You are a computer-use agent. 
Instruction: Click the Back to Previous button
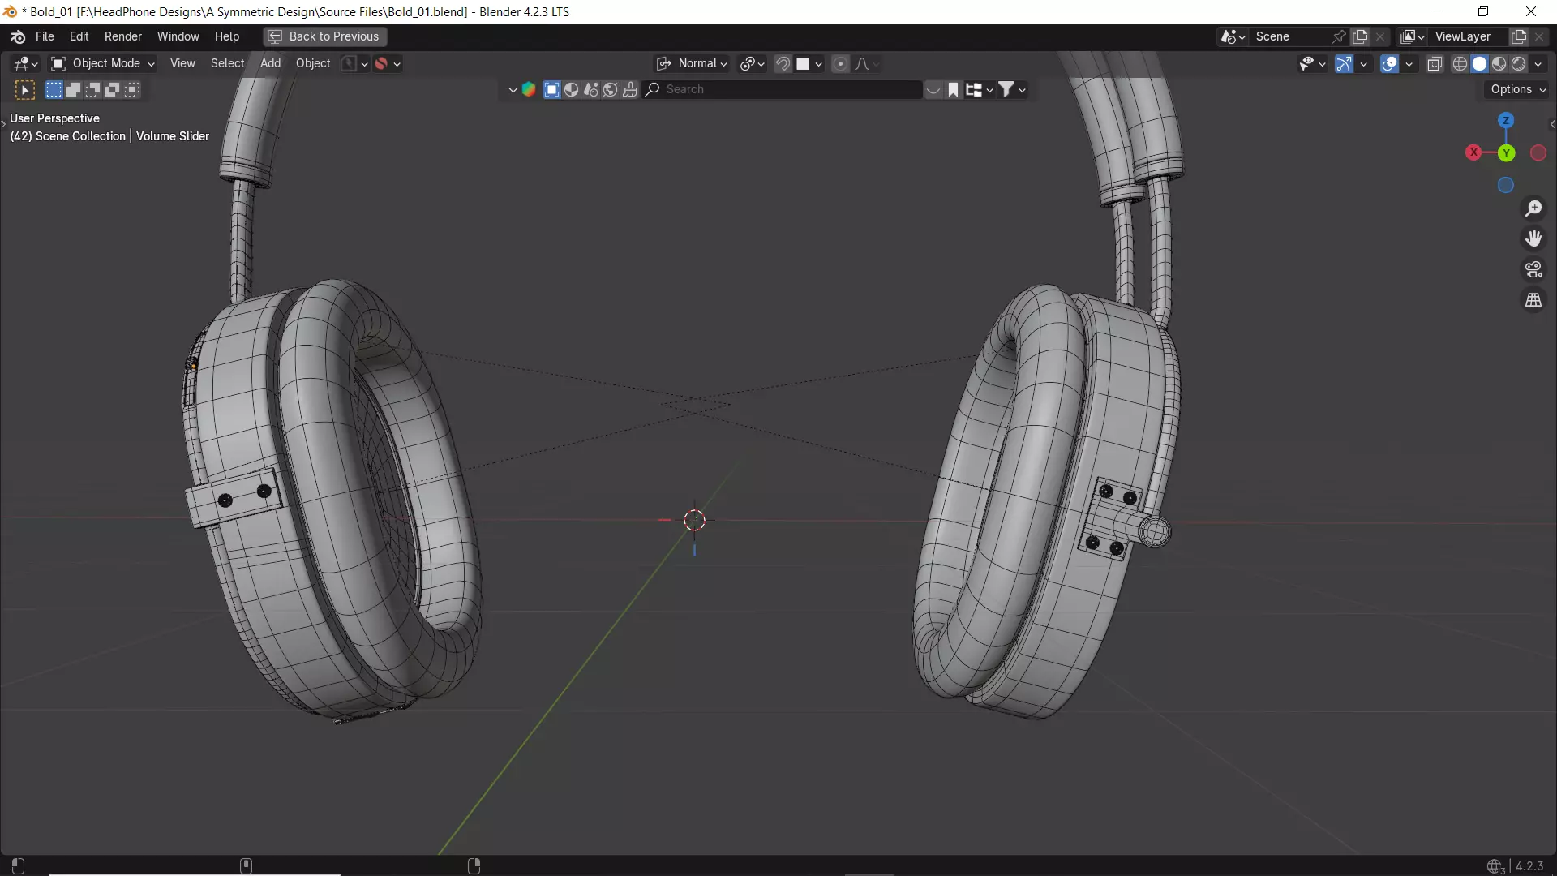[324, 36]
